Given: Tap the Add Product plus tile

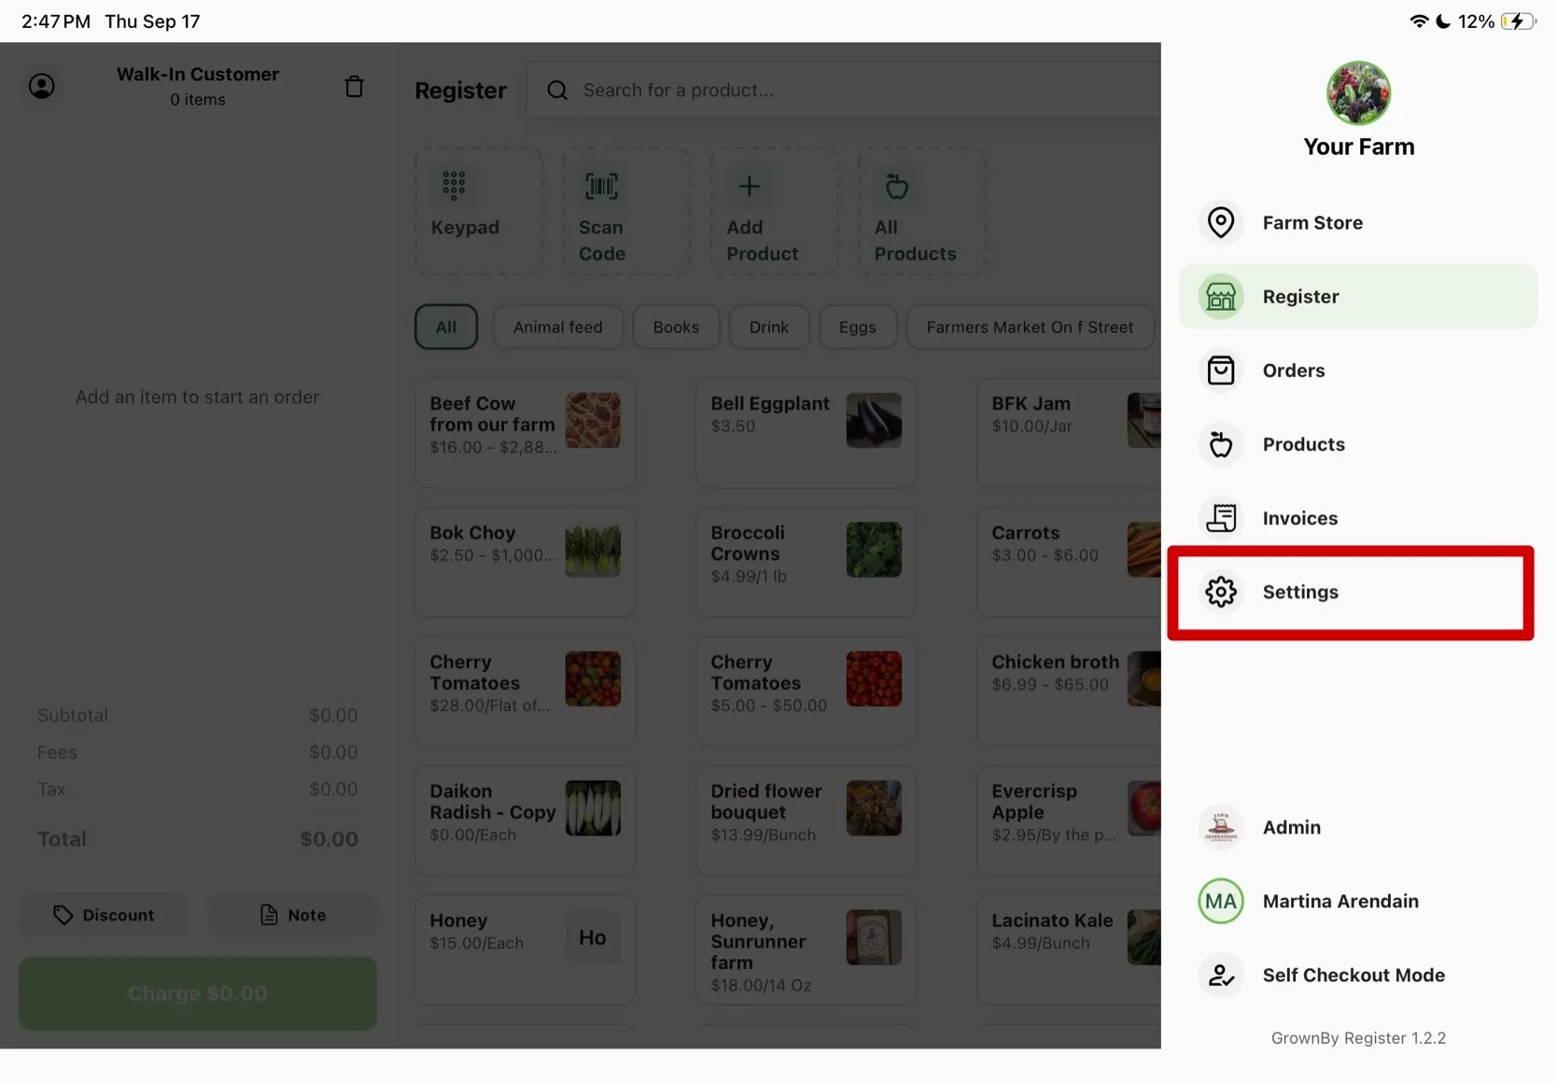Looking at the screenshot, I should coord(774,211).
